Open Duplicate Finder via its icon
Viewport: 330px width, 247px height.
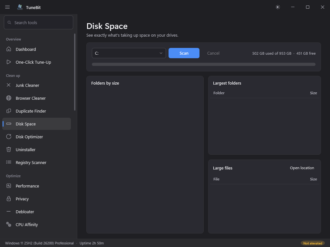(x=9, y=111)
